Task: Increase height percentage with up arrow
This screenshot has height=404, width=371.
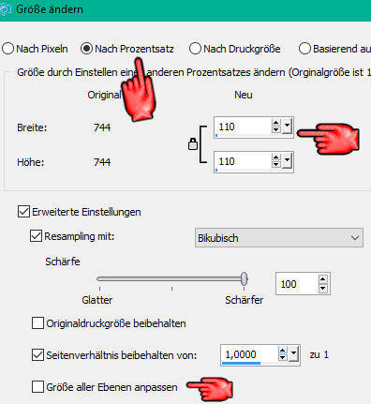Action: [x=275, y=157]
